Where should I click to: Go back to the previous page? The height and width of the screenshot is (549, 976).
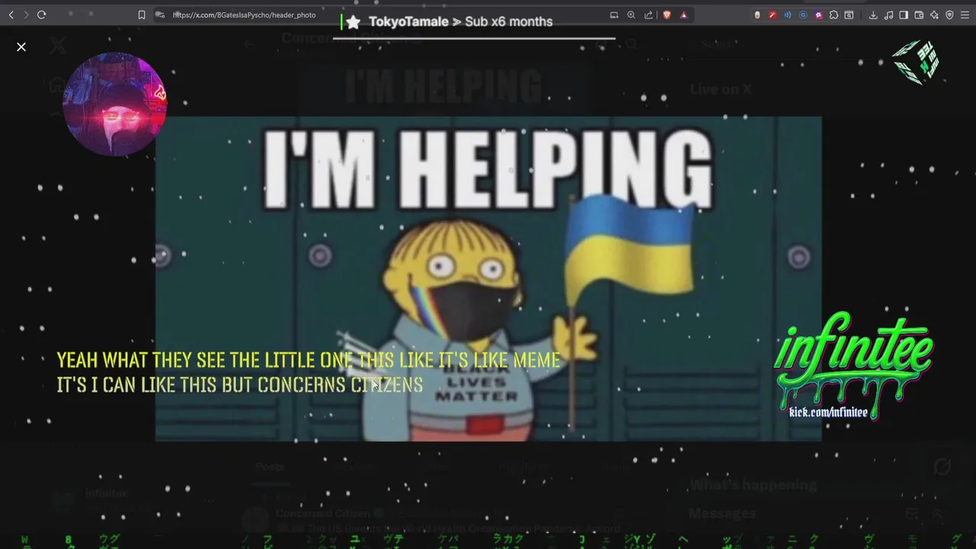11,15
